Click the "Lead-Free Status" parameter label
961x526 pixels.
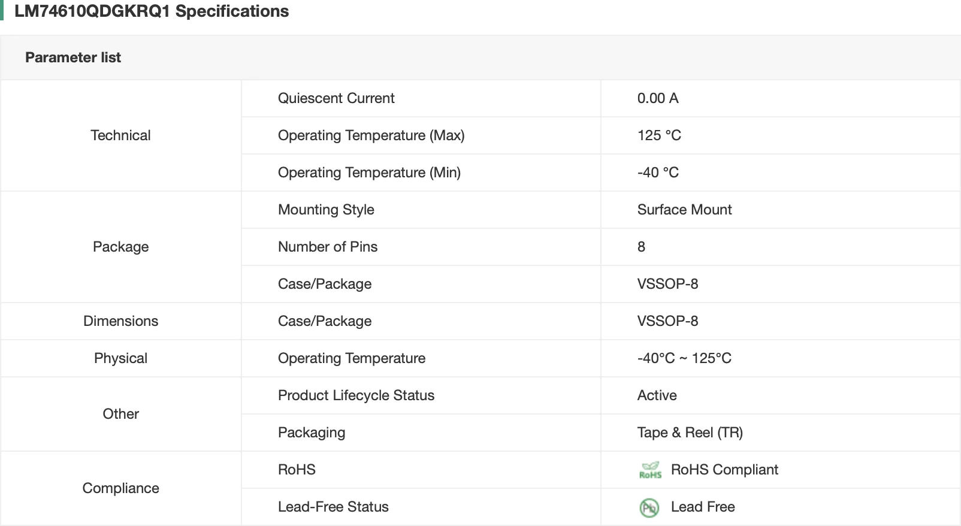click(x=333, y=507)
